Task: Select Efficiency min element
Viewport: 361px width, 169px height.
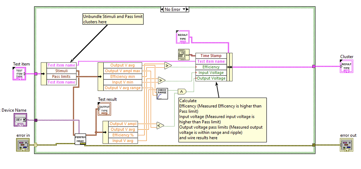Action: click(x=123, y=77)
